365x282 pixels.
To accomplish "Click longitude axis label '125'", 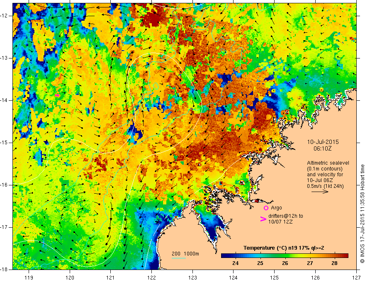I will click(275, 277).
